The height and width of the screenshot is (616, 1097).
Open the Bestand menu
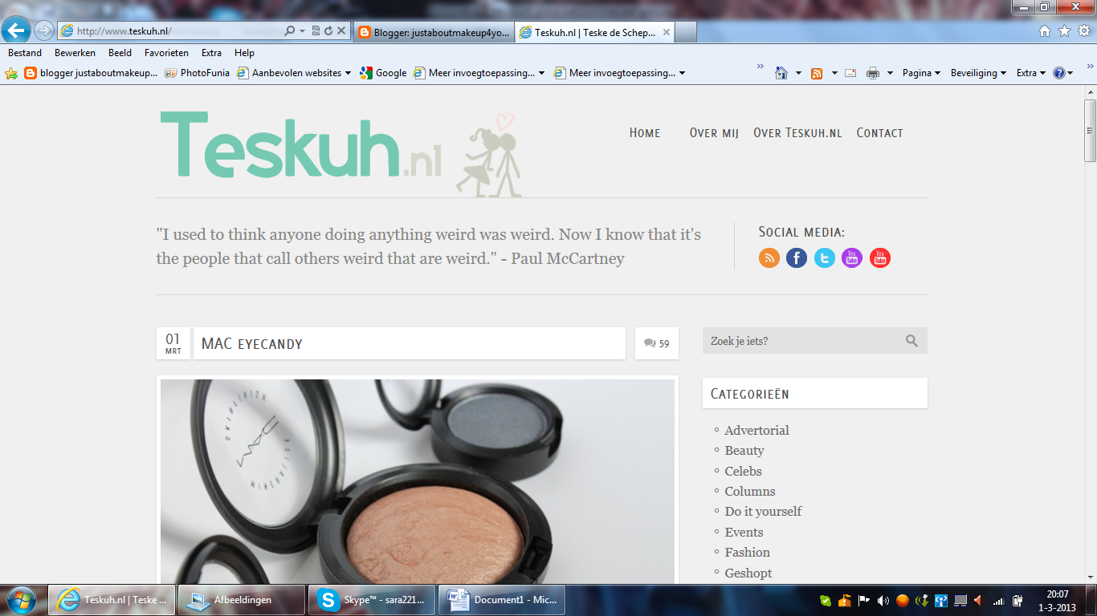pos(25,53)
